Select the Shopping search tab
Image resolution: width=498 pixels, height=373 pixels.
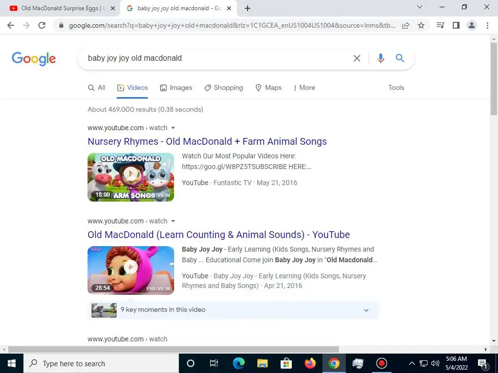click(224, 87)
